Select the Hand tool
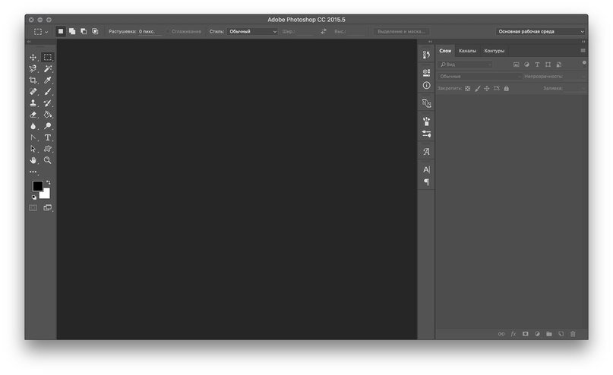This screenshot has height=375, width=613. pos(33,160)
